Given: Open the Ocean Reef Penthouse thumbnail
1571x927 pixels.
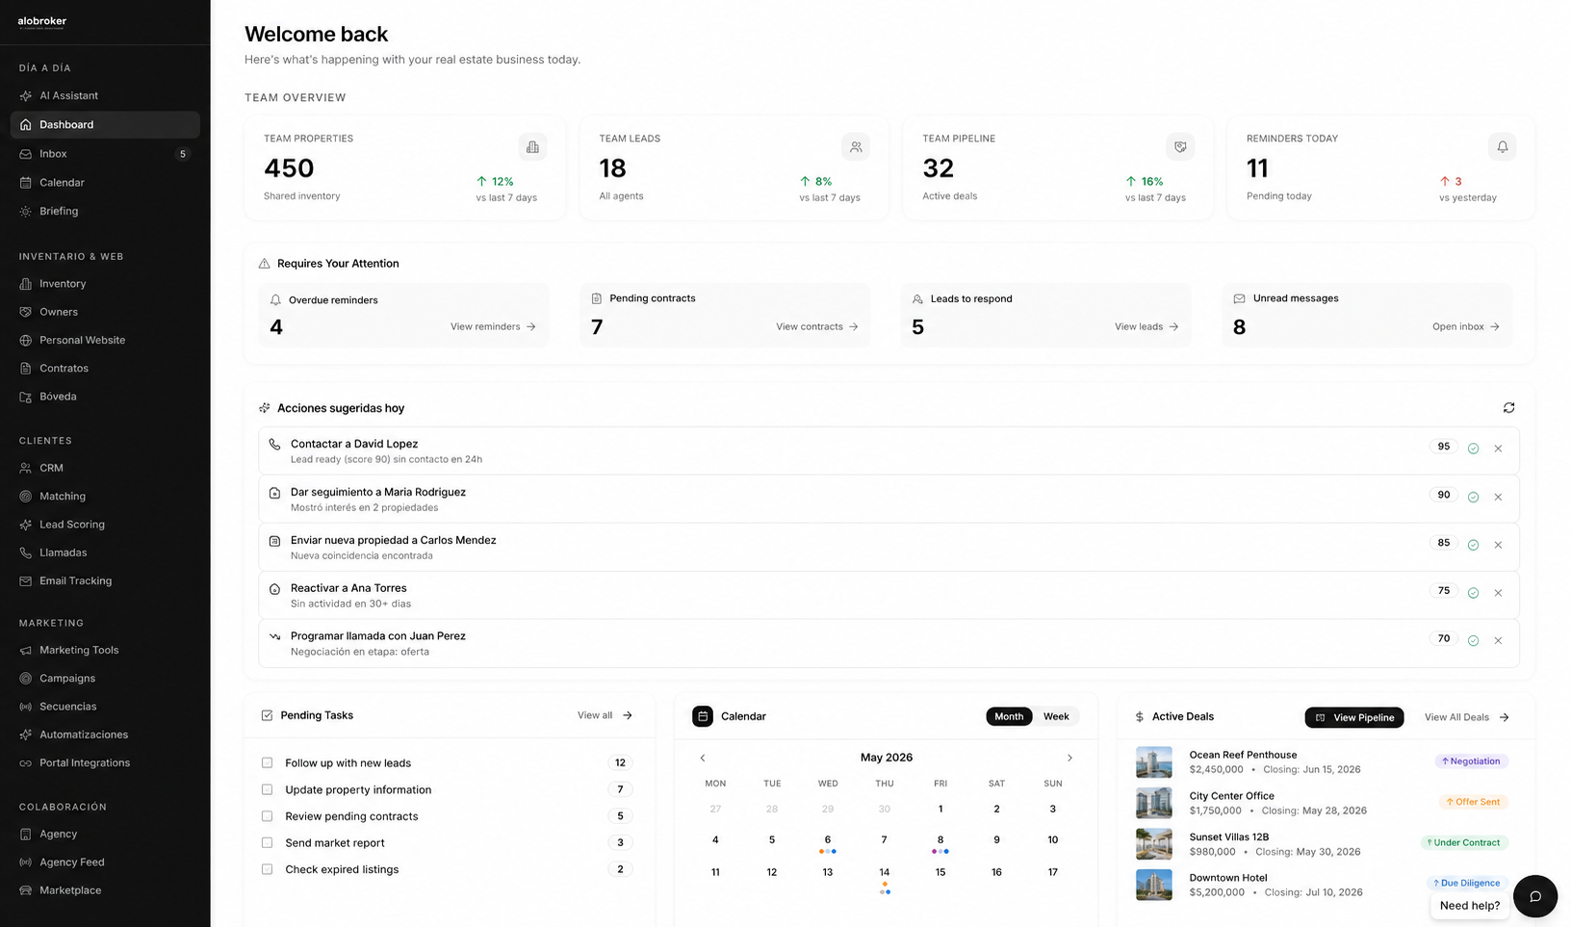Looking at the screenshot, I should pyautogui.click(x=1154, y=762).
